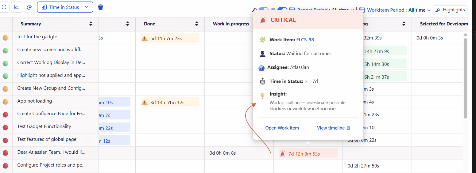Toggle the highlighter switch in toolbar
The height and width of the screenshot is (173, 476).
click(264, 10)
